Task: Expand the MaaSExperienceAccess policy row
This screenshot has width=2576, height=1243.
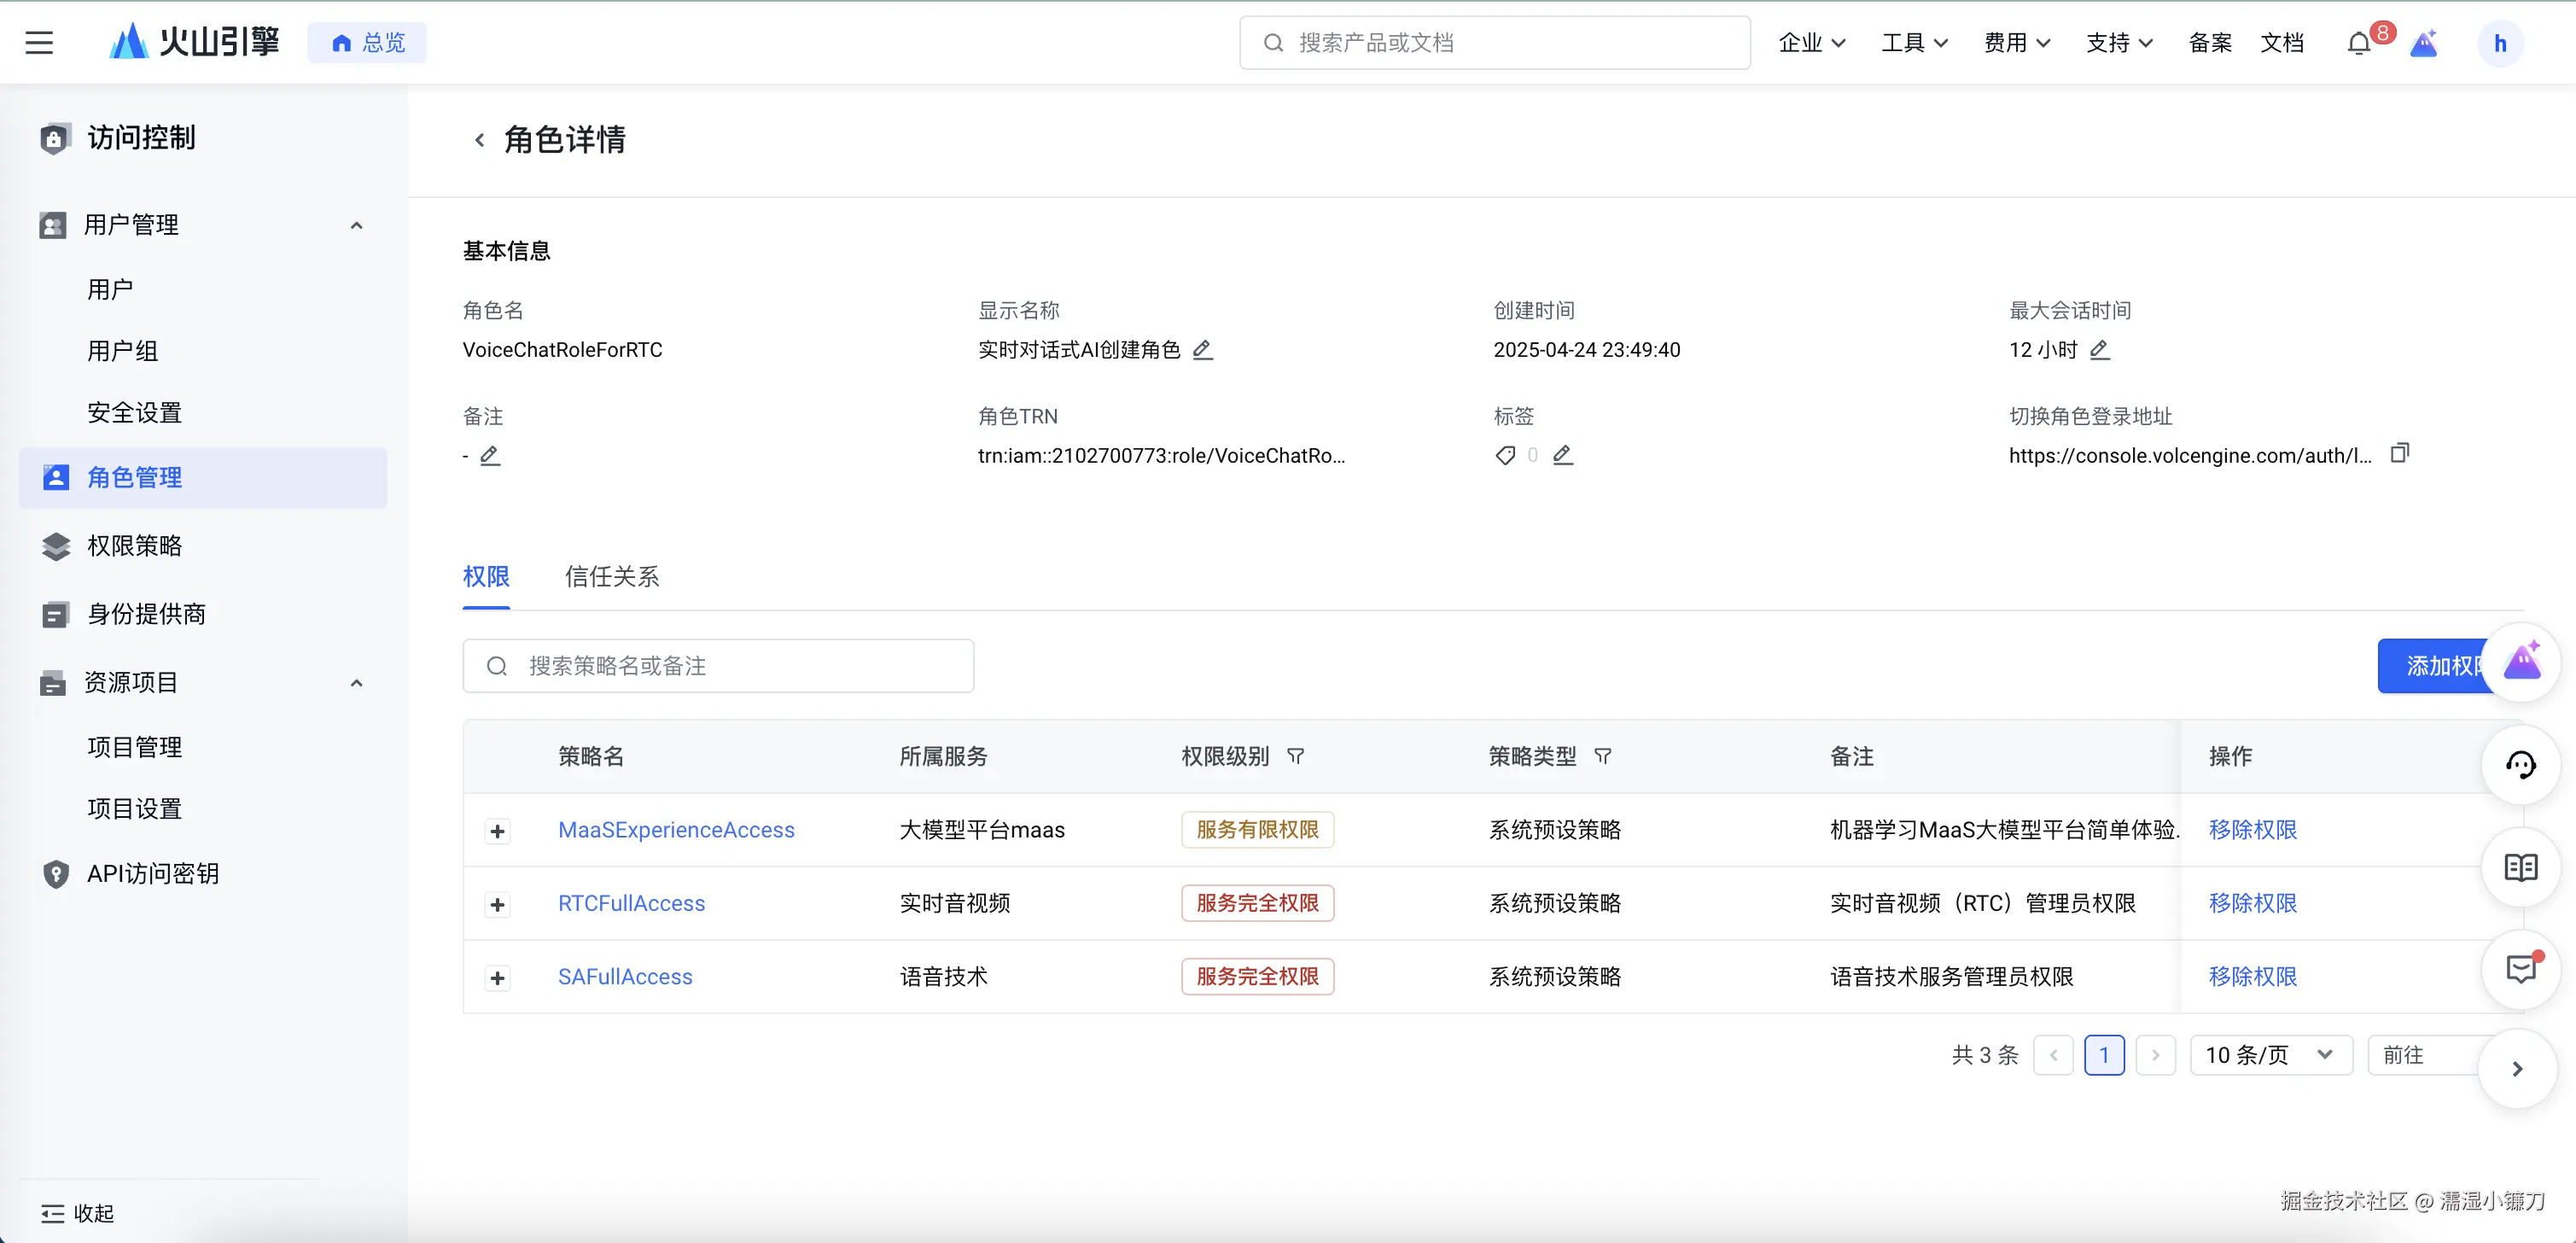Action: (497, 831)
